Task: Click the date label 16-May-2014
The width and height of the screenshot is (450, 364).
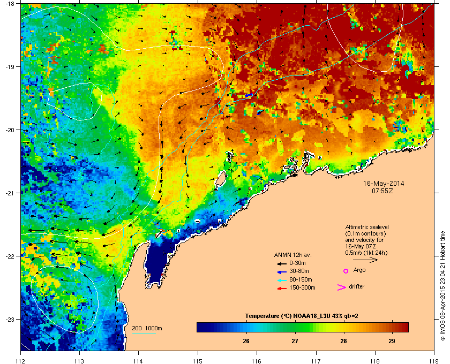Action: (x=384, y=183)
